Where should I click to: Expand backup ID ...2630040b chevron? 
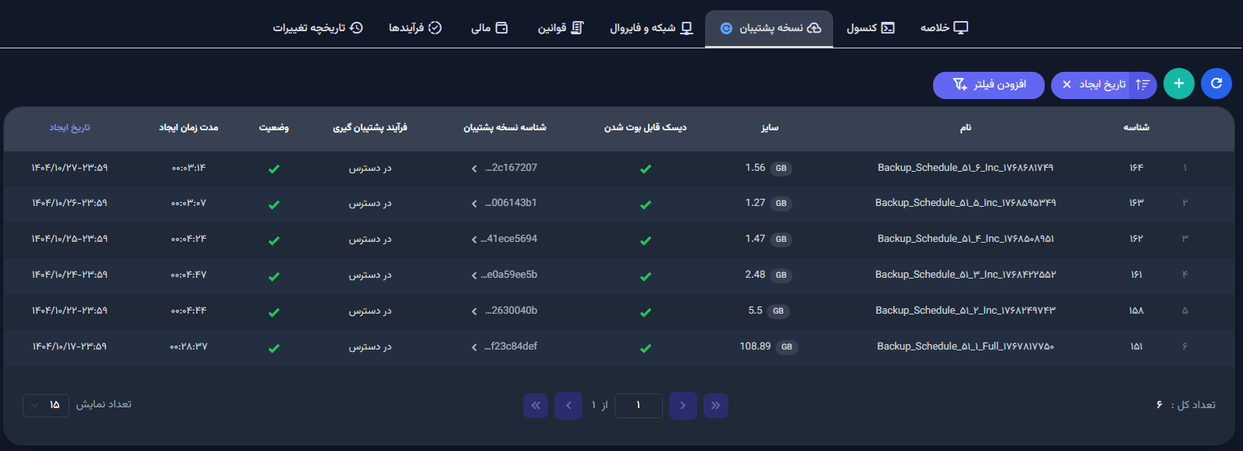pyautogui.click(x=474, y=311)
